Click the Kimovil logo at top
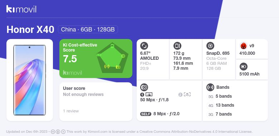Screen dimensions: 279x136 point(21,9)
